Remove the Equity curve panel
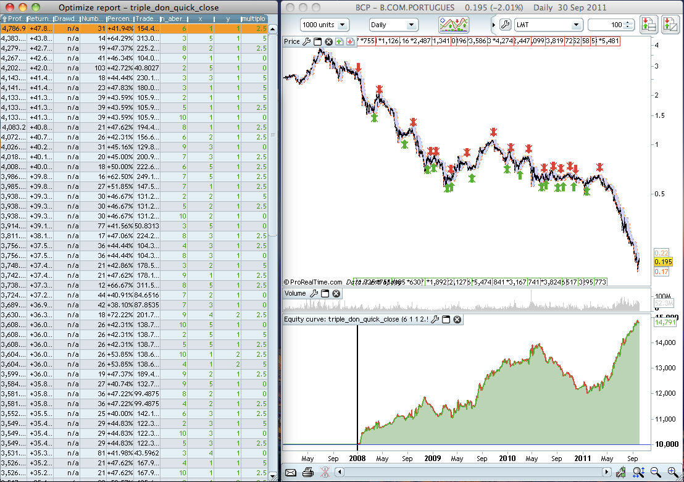The image size is (684, 482). pos(457,319)
